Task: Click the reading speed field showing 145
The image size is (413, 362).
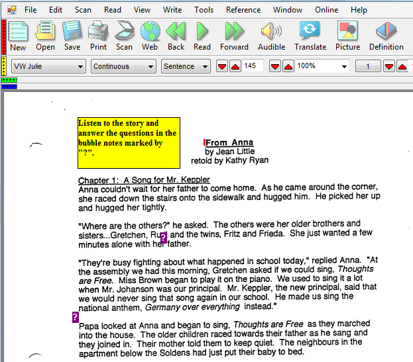Action: click(253, 66)
